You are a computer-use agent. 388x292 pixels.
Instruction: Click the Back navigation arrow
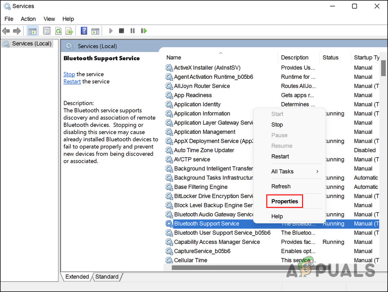6,31
